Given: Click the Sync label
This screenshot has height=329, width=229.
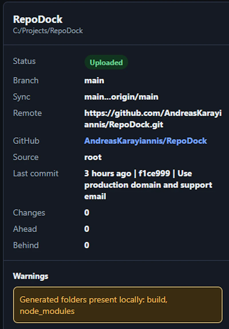Looking at the screenshot, I should (22, 97).
